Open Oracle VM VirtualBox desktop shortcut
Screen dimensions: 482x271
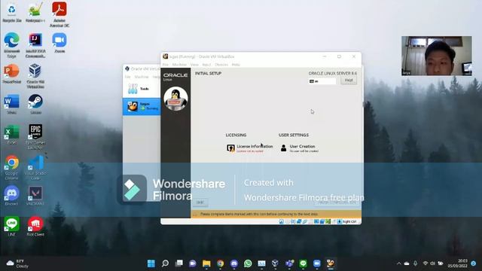pos(35,76)
